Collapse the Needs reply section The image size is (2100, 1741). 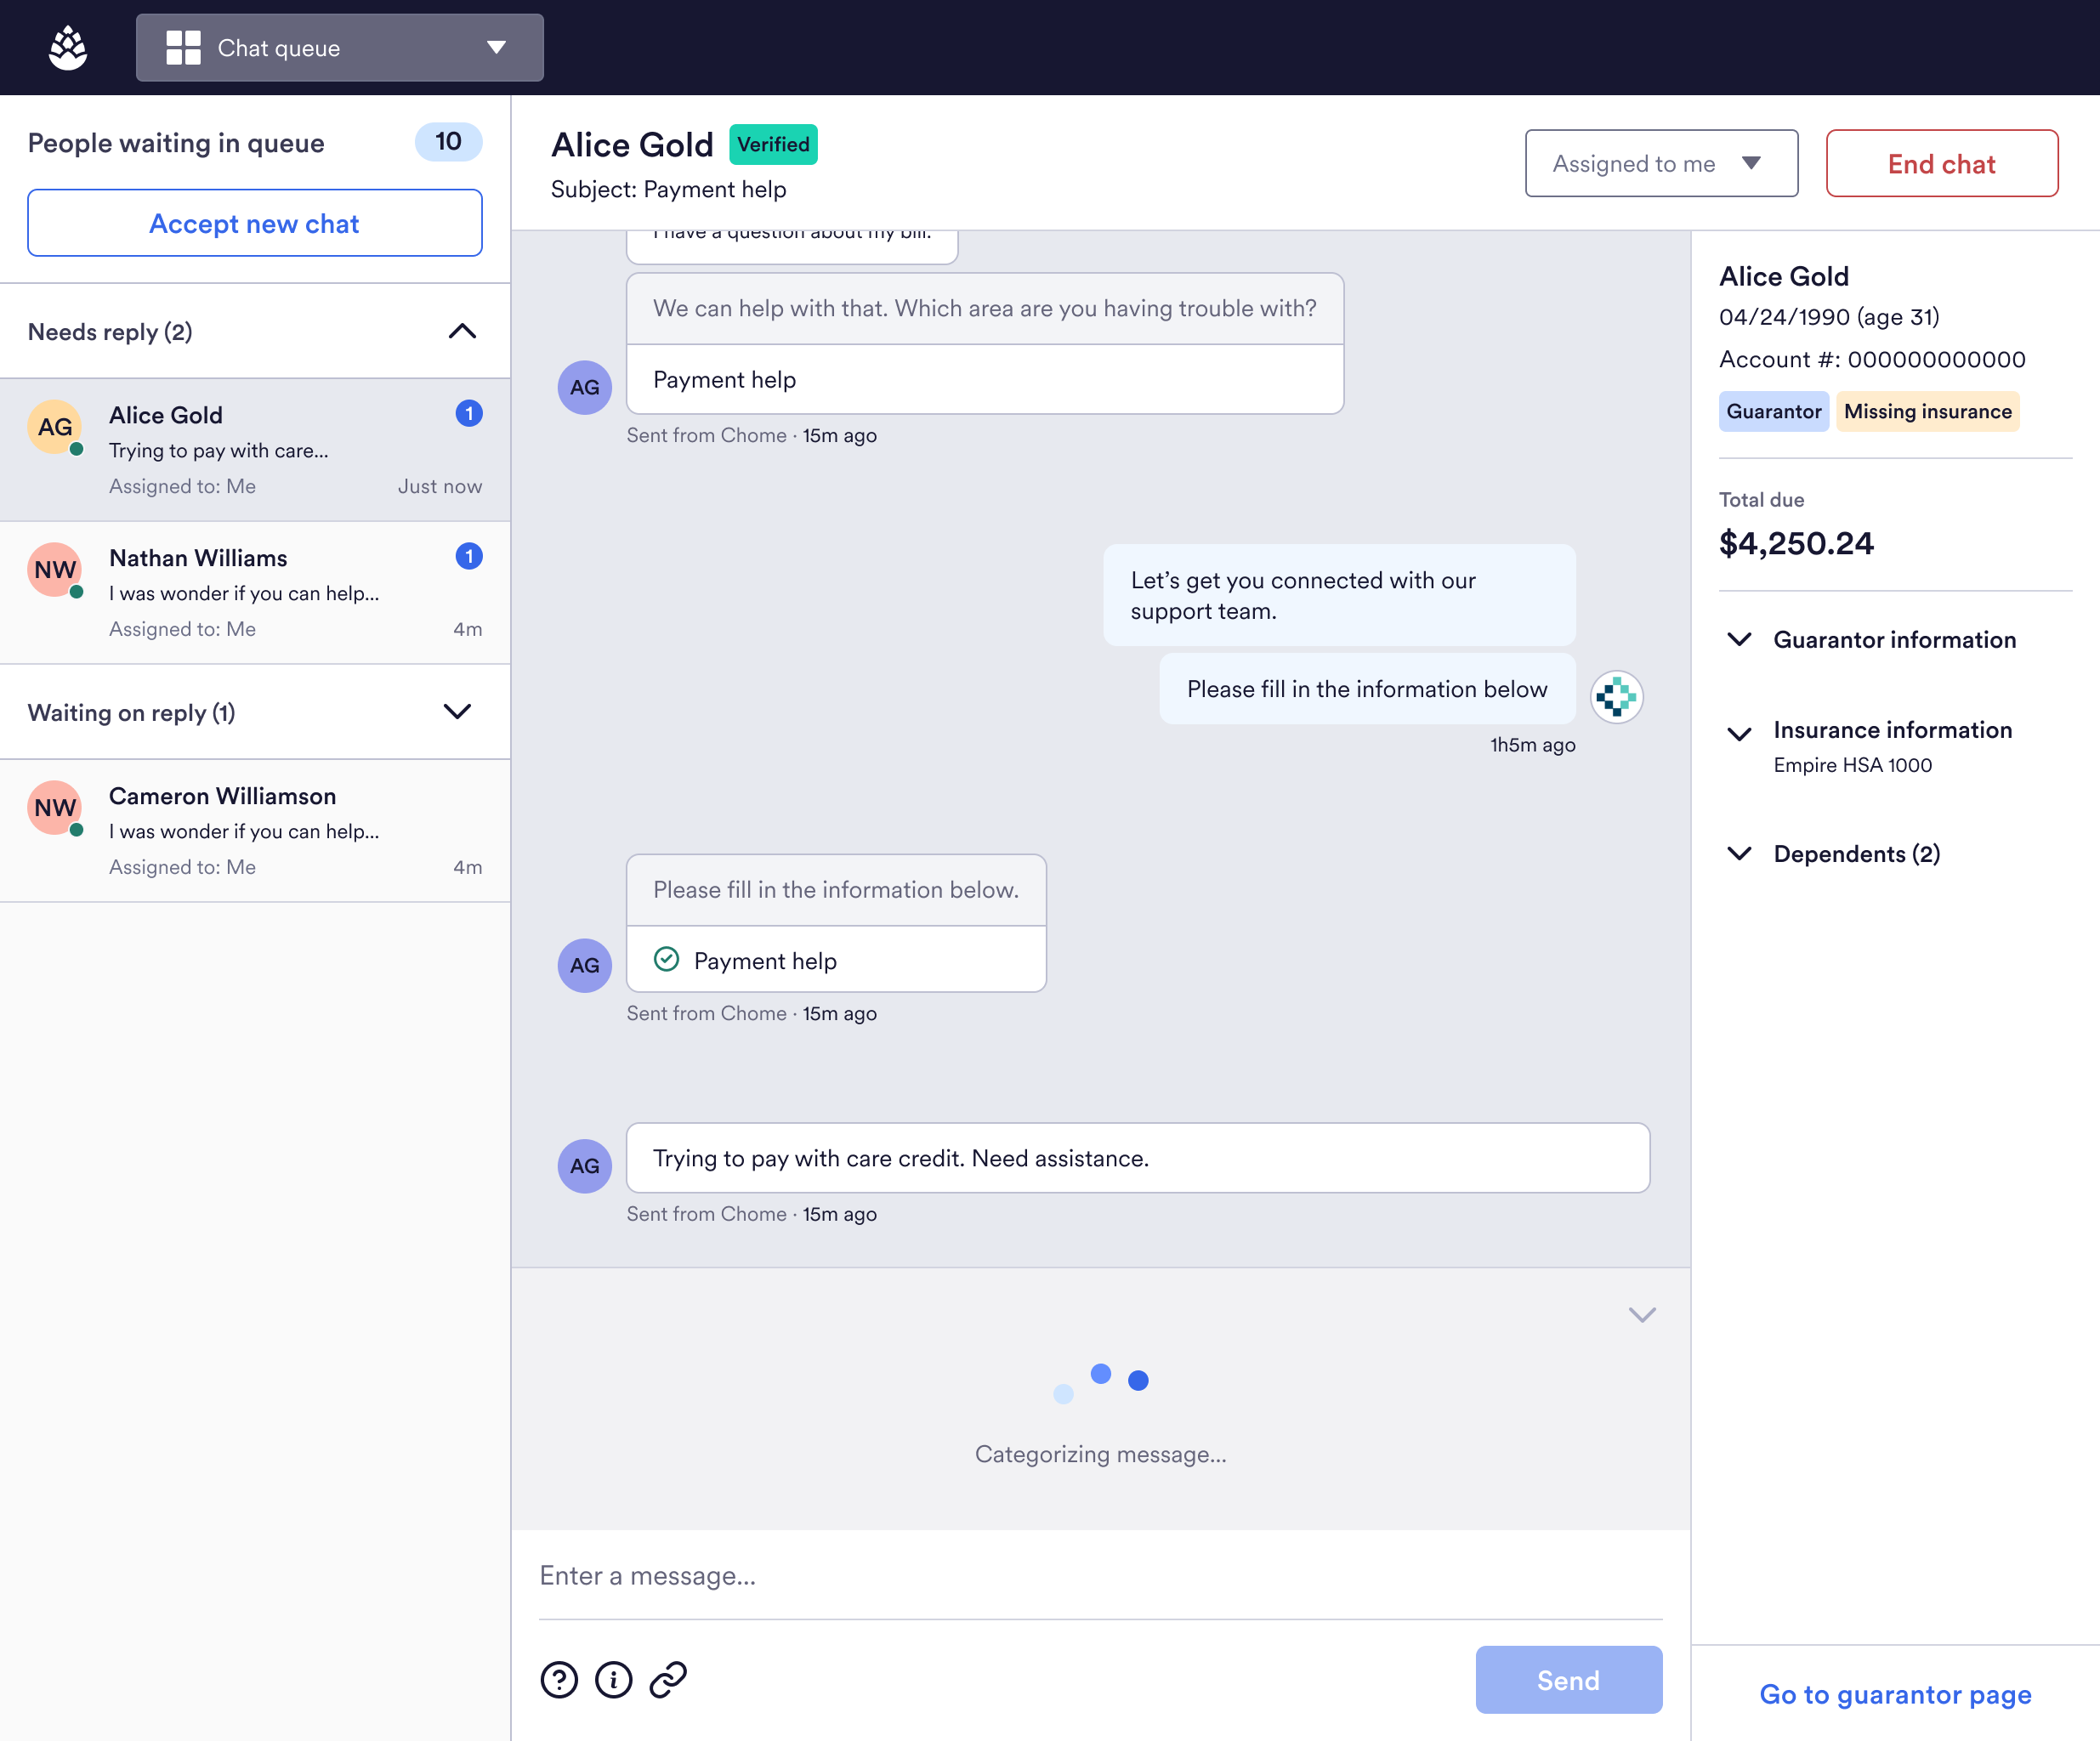pos(462,332)
